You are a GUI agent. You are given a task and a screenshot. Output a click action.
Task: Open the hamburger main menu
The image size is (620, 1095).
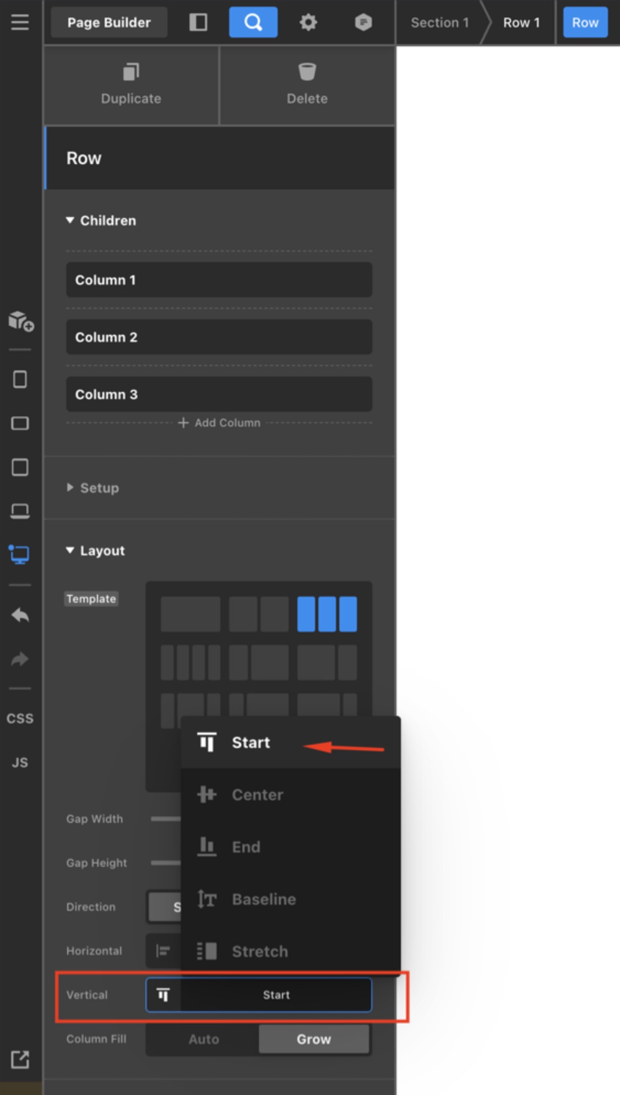[x=20, y=23]
